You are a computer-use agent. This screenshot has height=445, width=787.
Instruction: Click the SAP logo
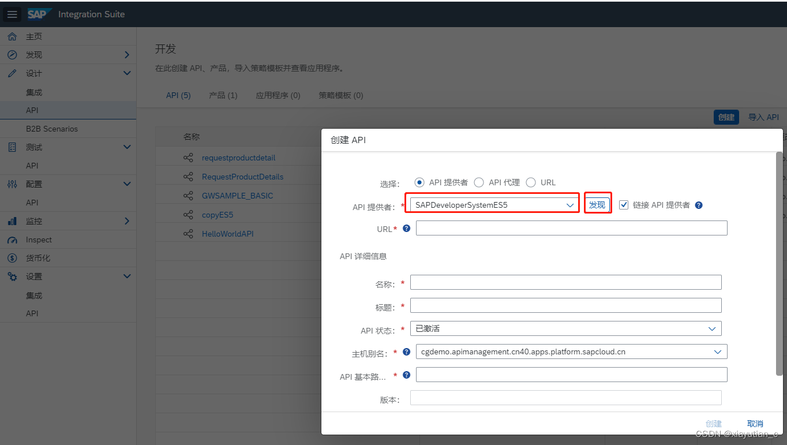click(40, 14)
